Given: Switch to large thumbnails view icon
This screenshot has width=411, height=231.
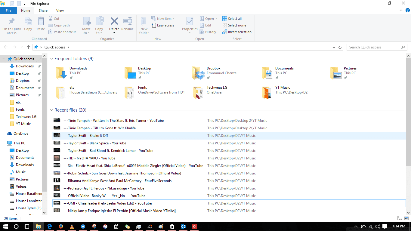Looking at the screenshot, I should tap(406, 218).
